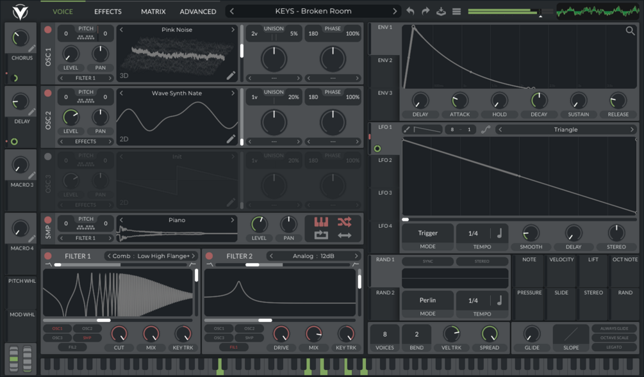The width and height of the screenshot is (644, 377).
Task: Toggle FIL1 input for Filter 2
Action: click(x=234, y=347)
